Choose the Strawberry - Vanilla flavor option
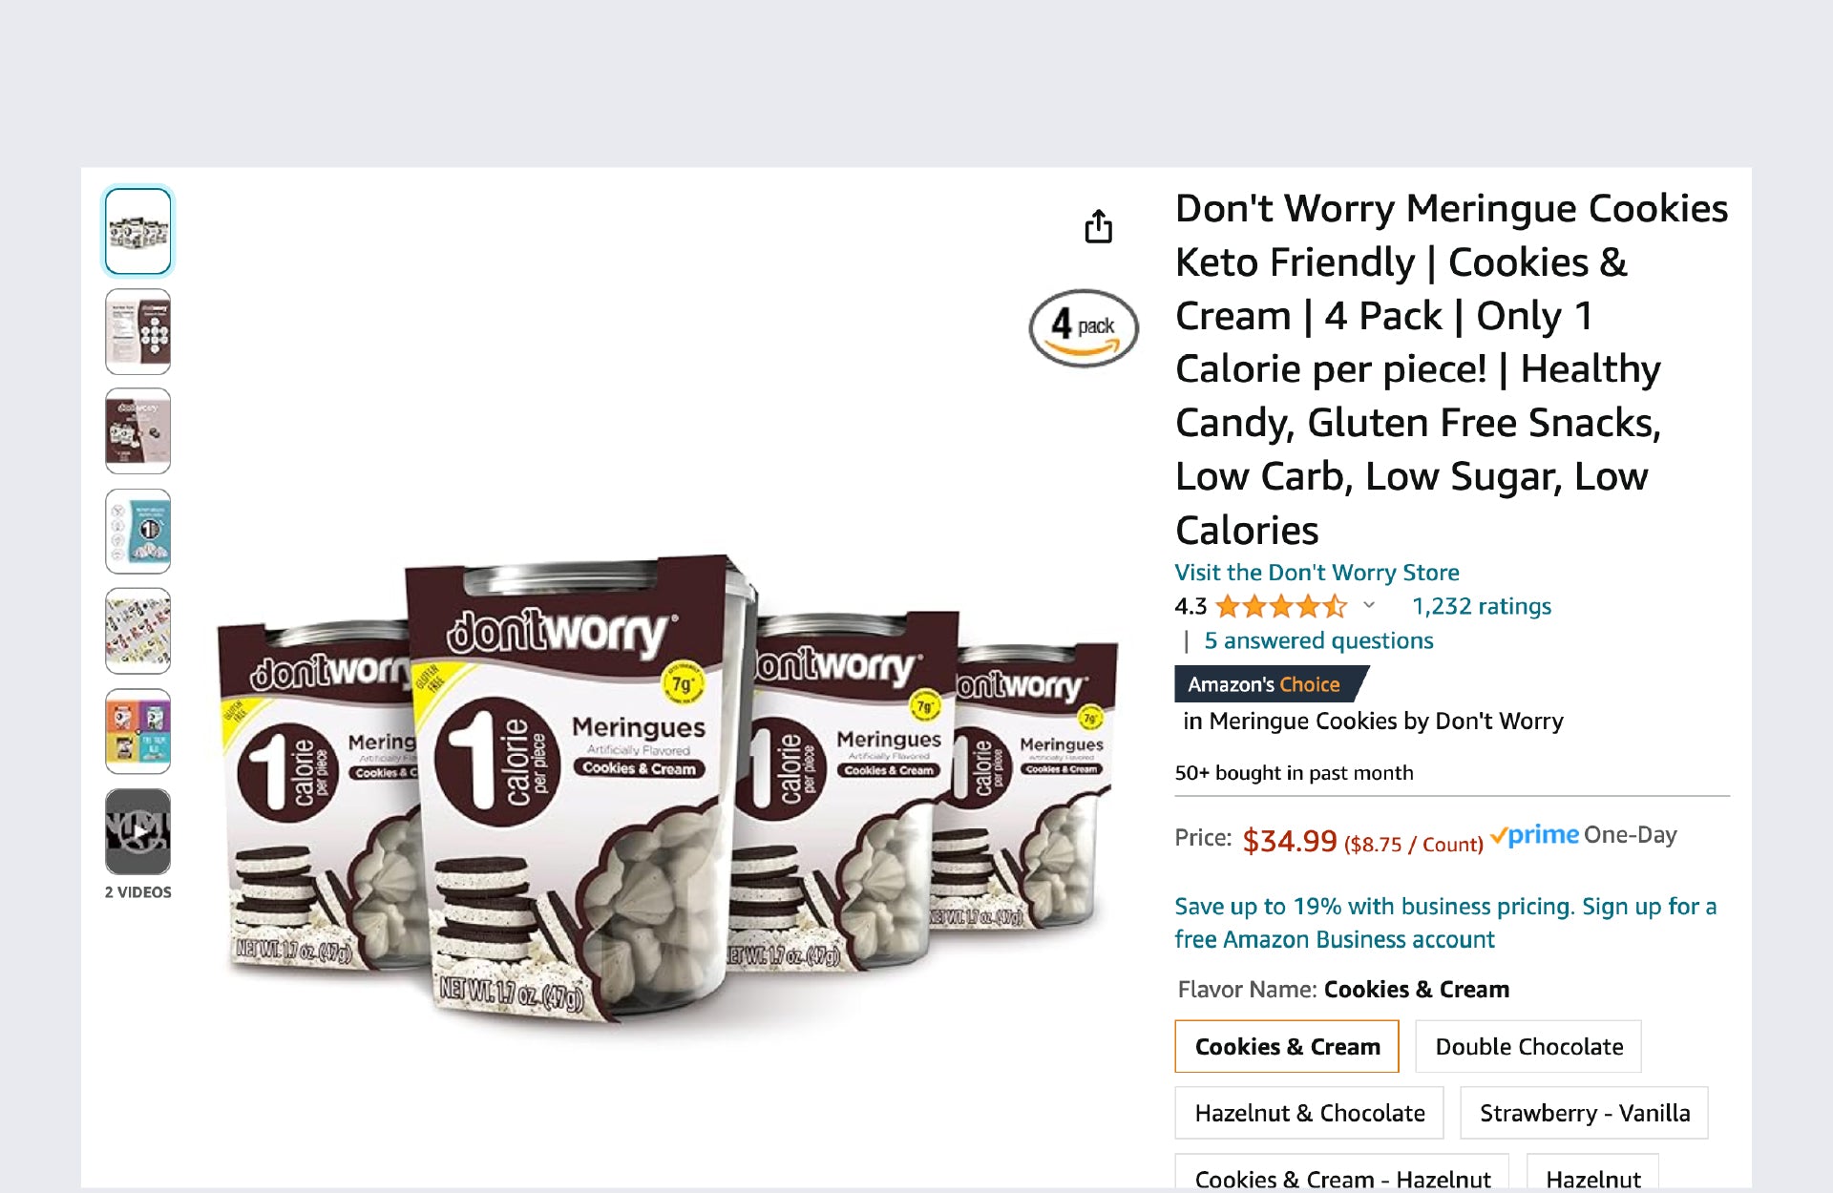 [1584, 1113]
